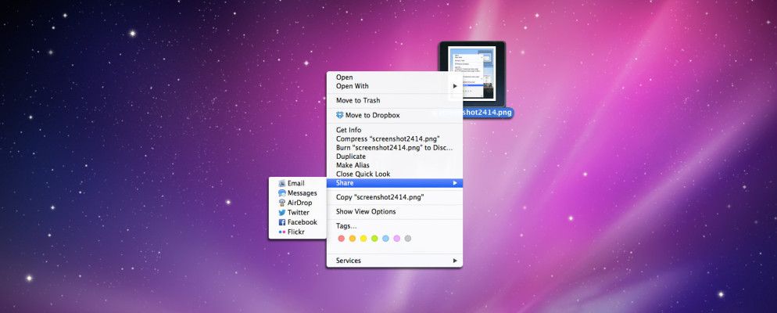Share via Facebook label

pyautogui.click(x=303, y=222)
